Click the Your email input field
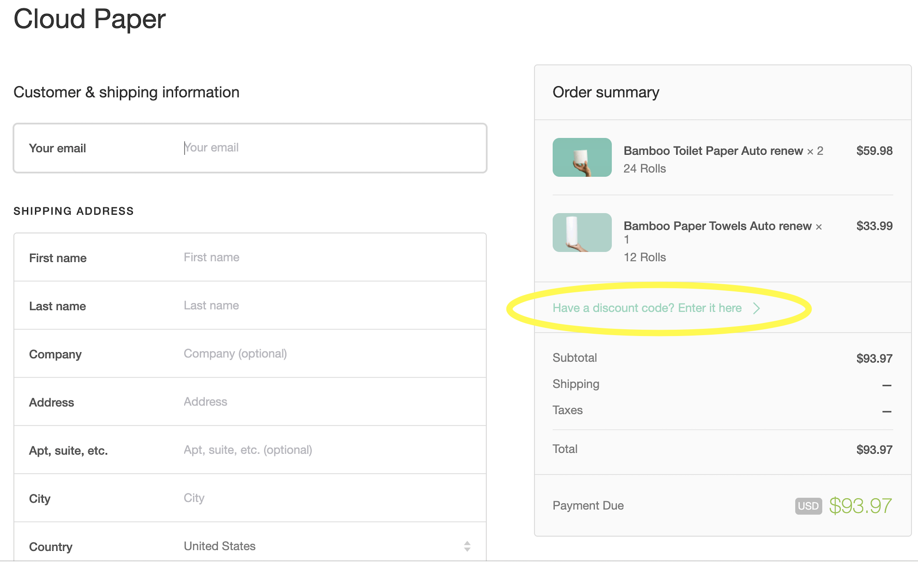Screen dimensions: 918x562 250,148
